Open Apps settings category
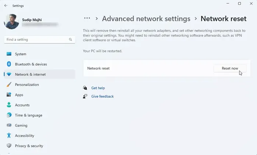 (39, 95)
